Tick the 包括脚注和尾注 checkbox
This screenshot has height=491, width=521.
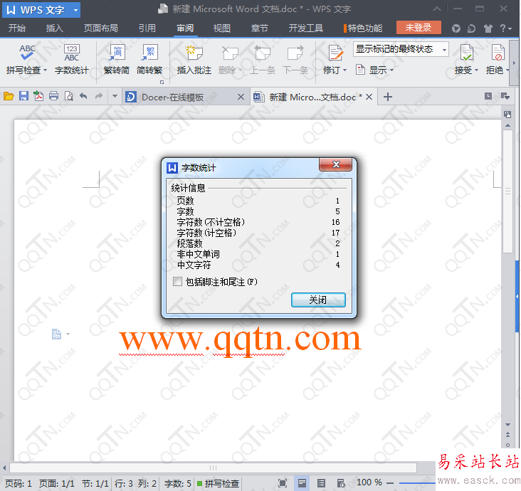point(178,282)
